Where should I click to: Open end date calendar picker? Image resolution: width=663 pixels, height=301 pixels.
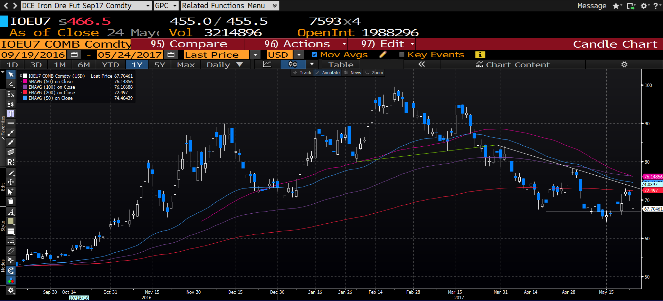[x=171, y=55]
